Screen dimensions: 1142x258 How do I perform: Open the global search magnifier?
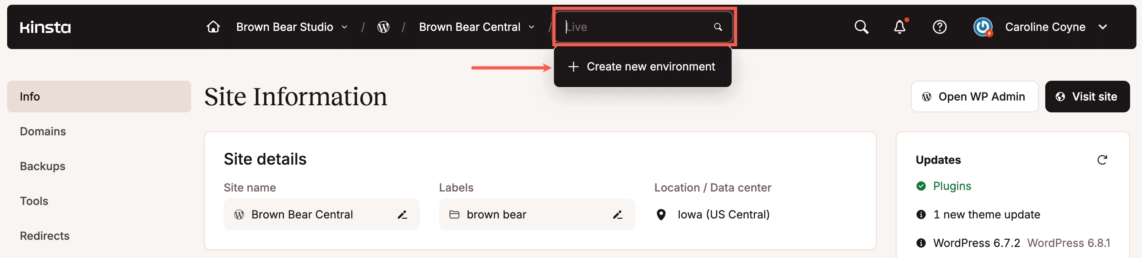click(861, 27)
